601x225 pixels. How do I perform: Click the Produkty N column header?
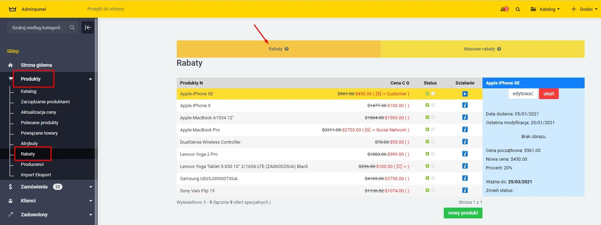[x=191, y=83]
